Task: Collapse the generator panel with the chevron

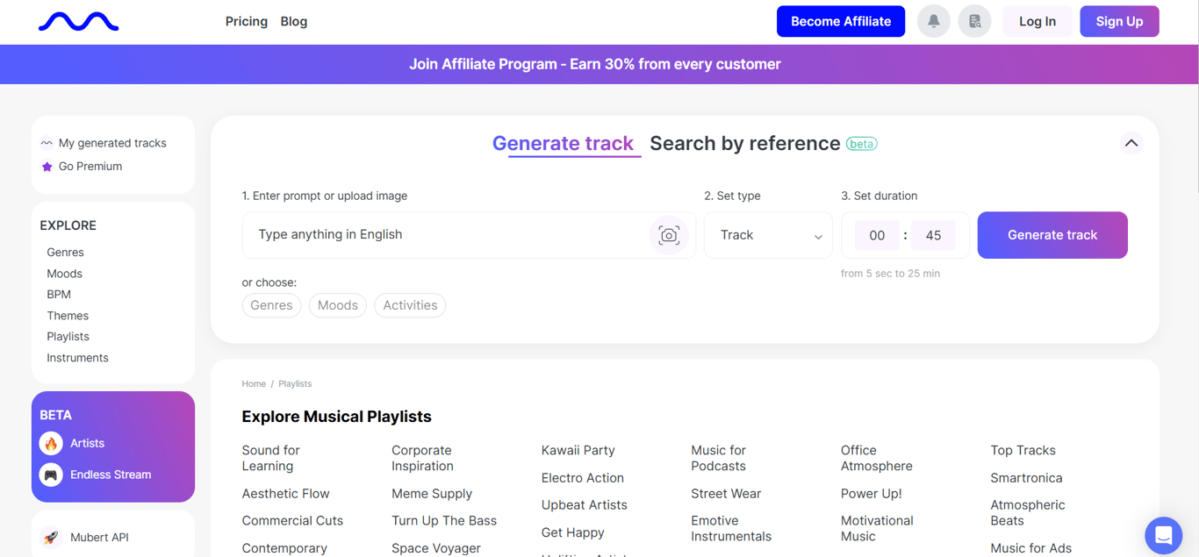Action: (1131, 142)
